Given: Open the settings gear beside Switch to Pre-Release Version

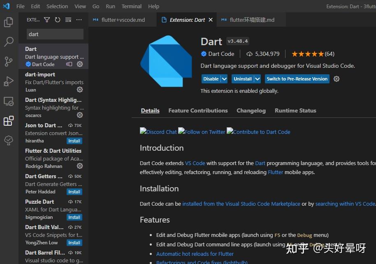Looking at the screenshot, I should click(337, 79).
